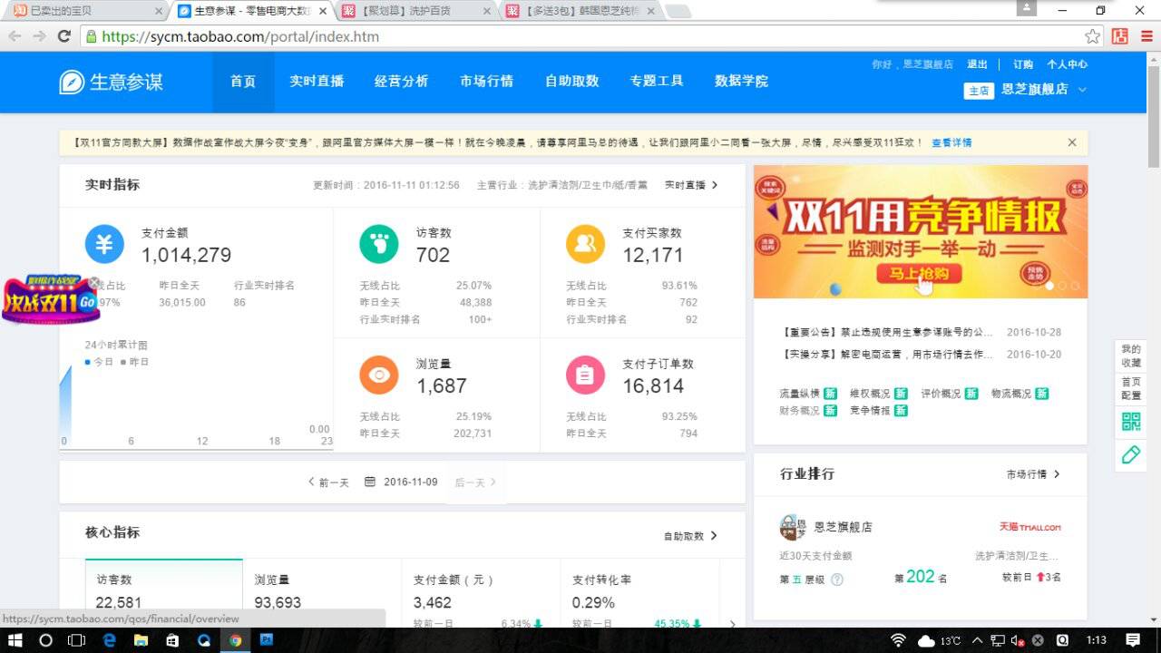
Task: Open 我的收藏 side panel button
Action: coord(1131,356)
